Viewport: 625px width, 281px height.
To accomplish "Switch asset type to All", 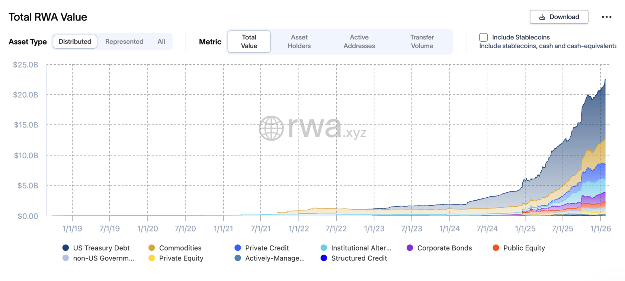I will (x=161, y=42).
